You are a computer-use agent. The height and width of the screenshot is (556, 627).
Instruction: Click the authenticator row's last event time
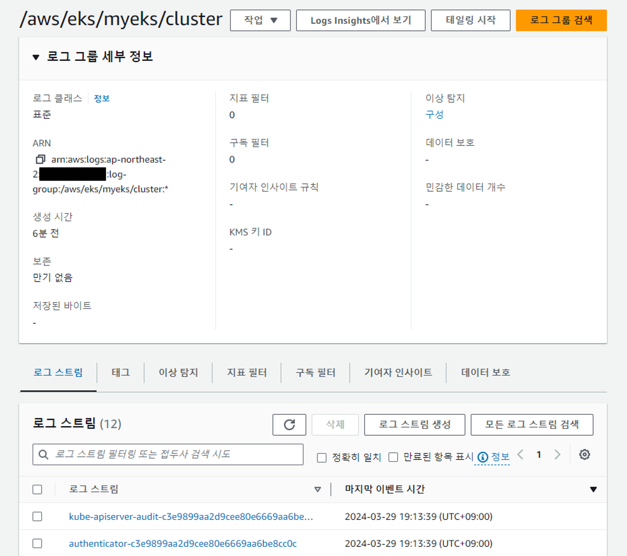point(419,543)
